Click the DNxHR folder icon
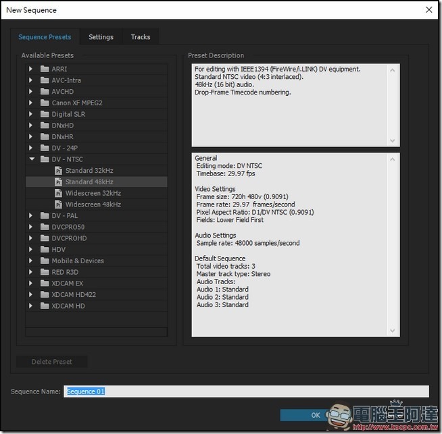The image size is (442, 434). click(45, 136)
